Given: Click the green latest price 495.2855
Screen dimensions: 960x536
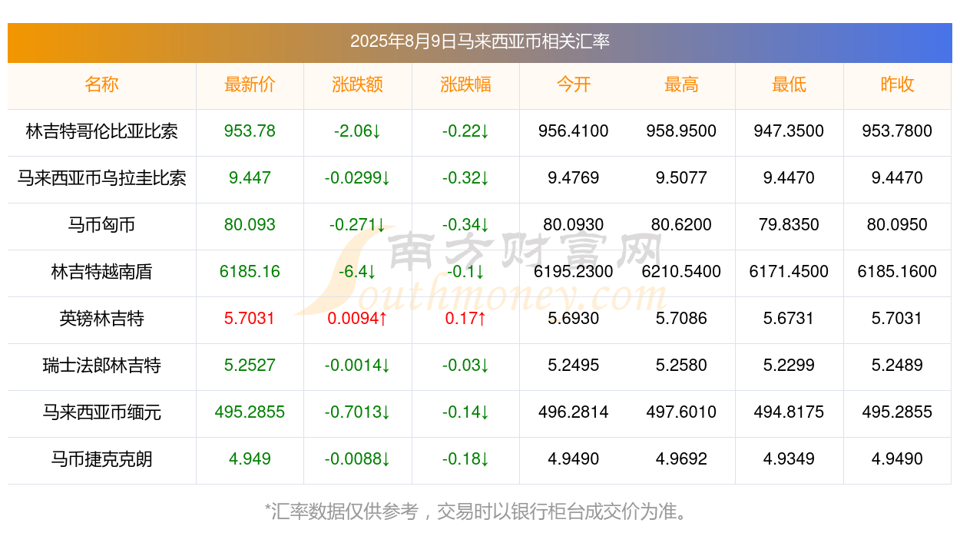Looking at the screenshot, I should pos(250,412).
